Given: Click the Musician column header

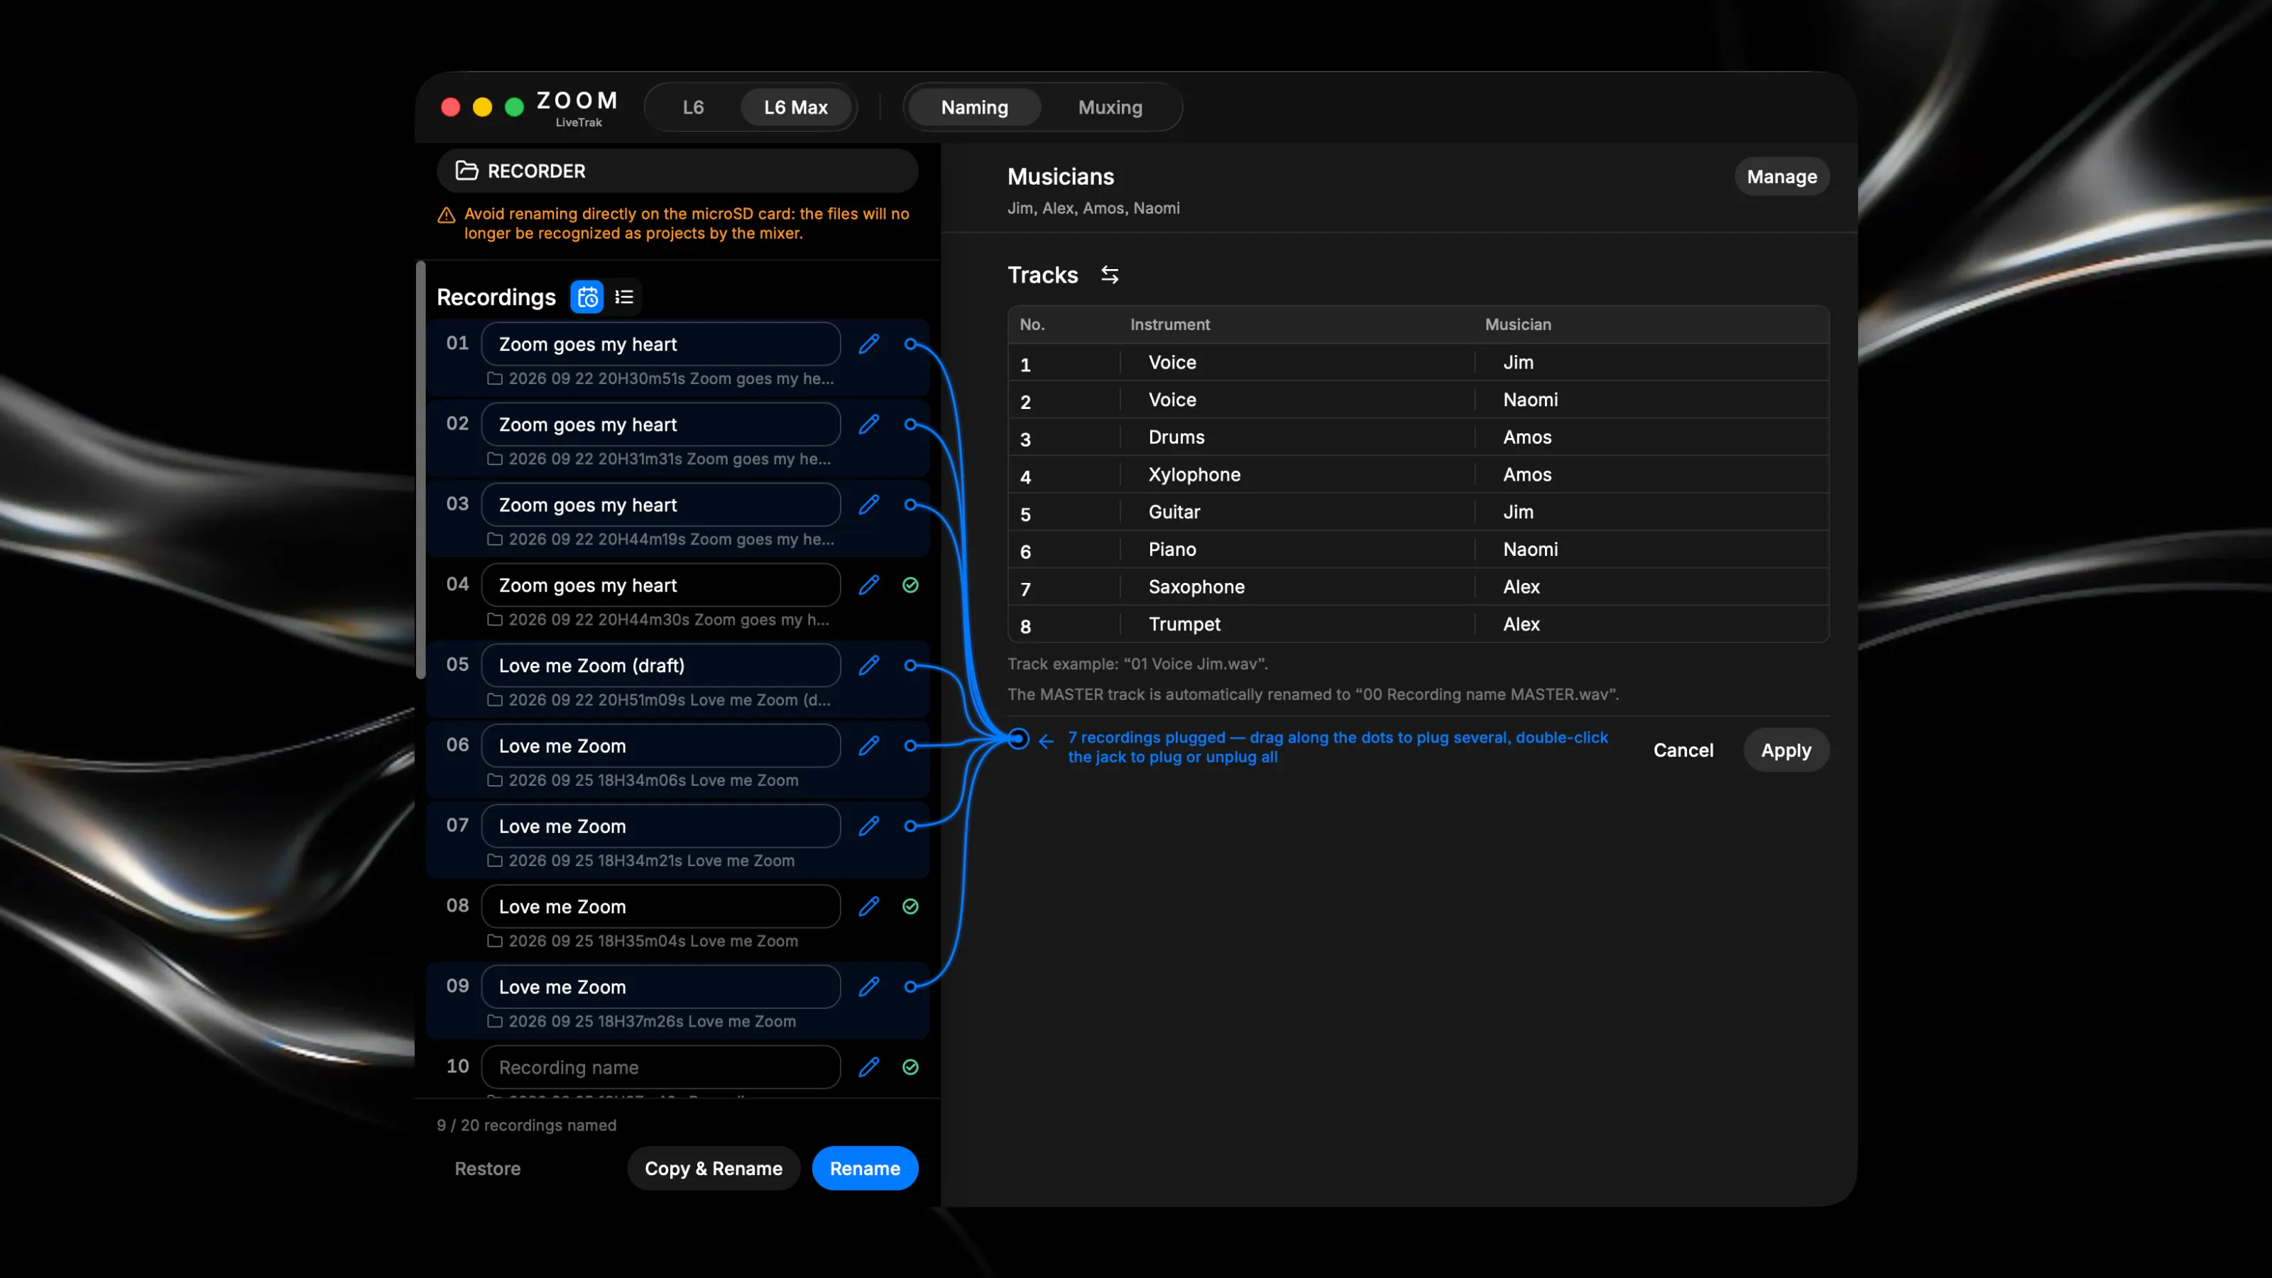Looking at the screenshot, I should tap(1517, 324).
